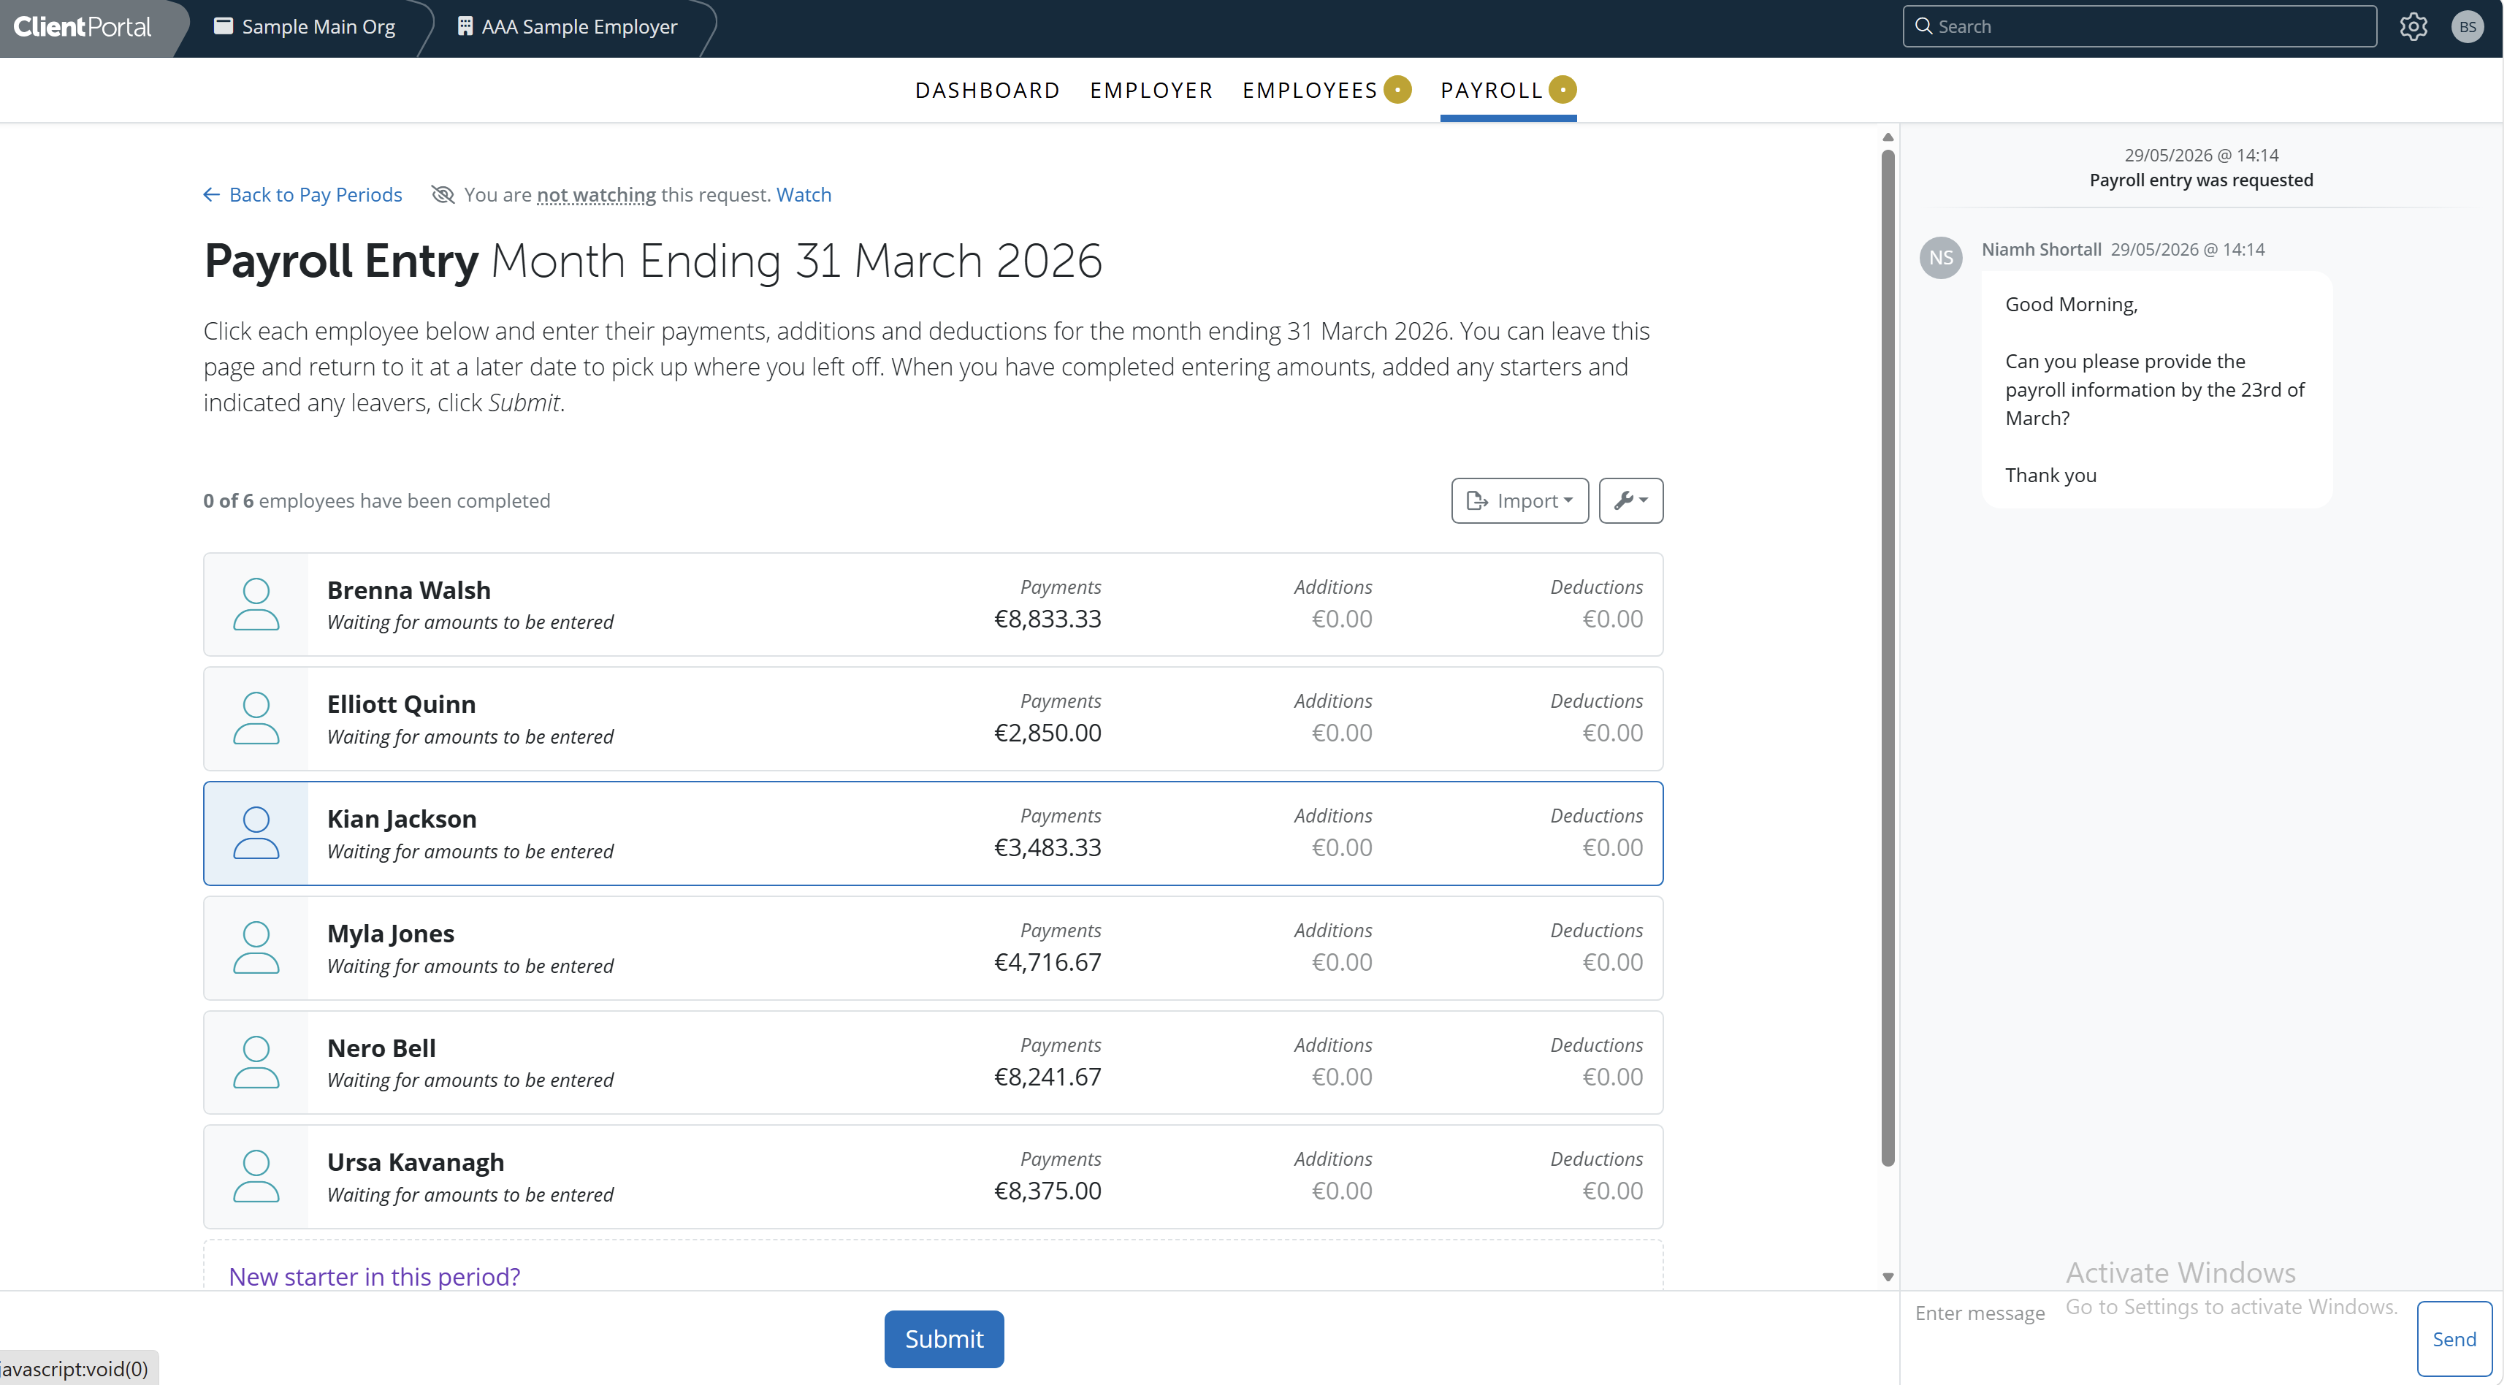Viewport: 2507px width, 1385px height.
Task: Click Elliott Quinn's €2,850.00 payments amount
Action: pos(1048,733)
